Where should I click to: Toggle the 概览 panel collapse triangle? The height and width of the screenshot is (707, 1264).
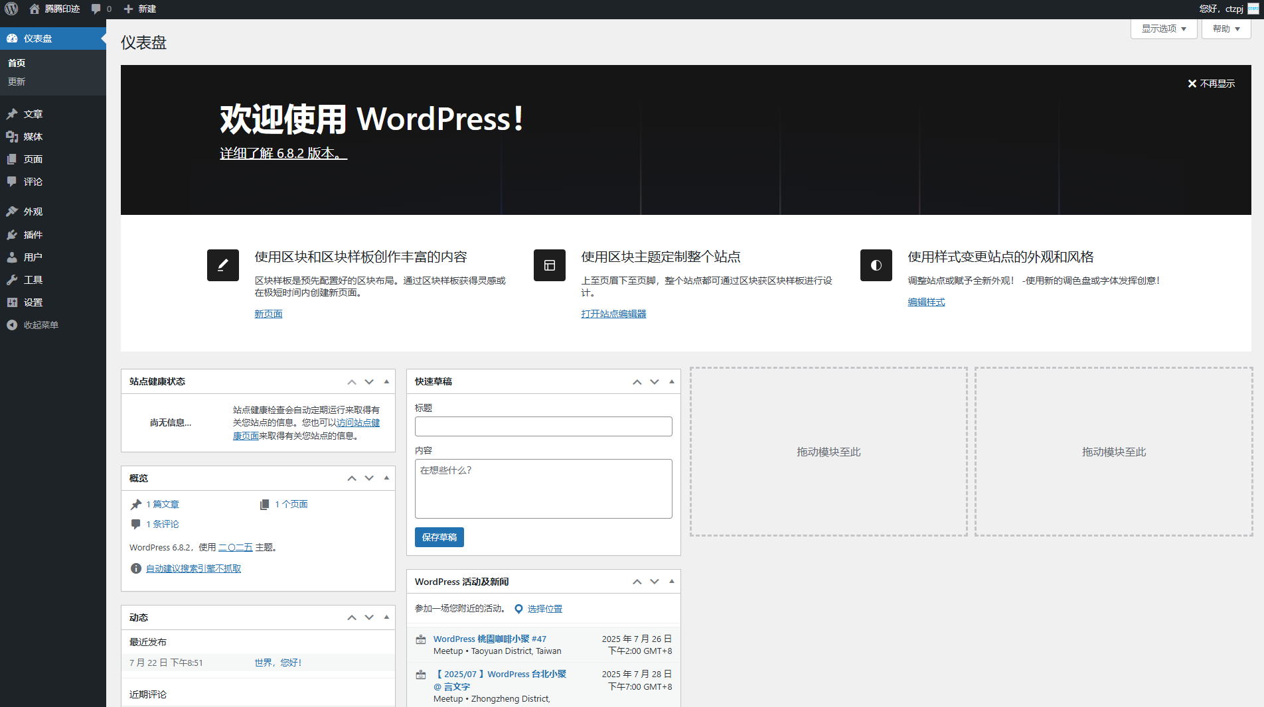(x=386, y=478)
